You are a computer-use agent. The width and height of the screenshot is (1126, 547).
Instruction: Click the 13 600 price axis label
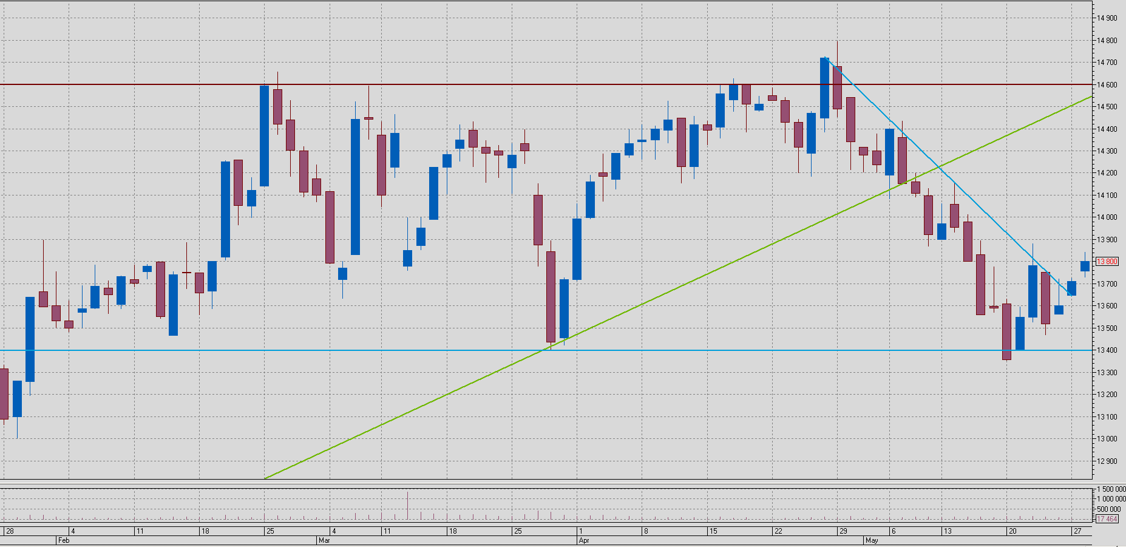pos(1107,306)
